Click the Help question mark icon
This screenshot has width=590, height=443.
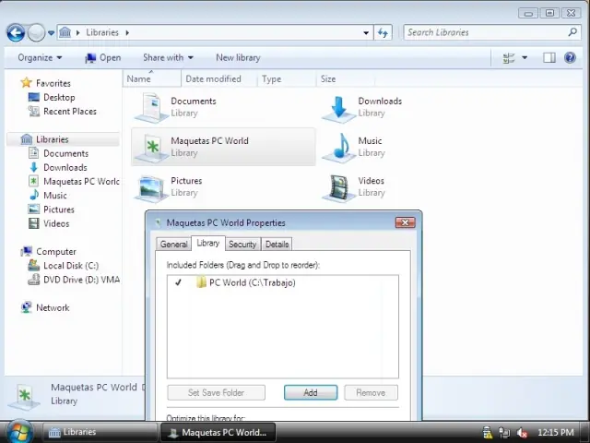pos(570,57)
